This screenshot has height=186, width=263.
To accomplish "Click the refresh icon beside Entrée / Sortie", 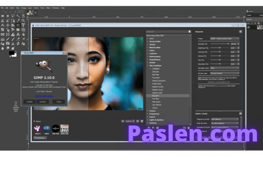I will coord(240,114).
